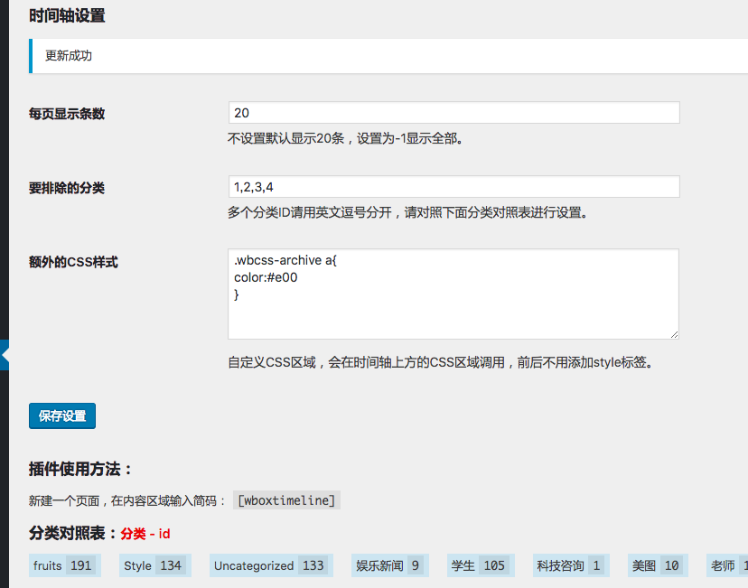Focus the 要排除的分类 text box
The width and height of the screenshot is (748, 588).
(x=453, y=187)
